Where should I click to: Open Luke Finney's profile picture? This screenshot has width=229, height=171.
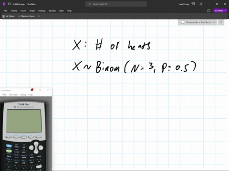193,4
